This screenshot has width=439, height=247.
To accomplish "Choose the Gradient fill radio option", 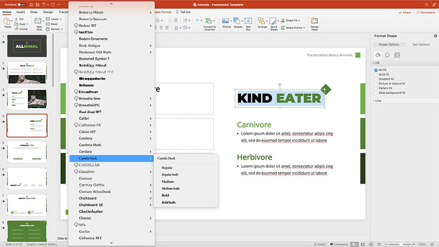I will pyautogui.click(x=375, y=79).
